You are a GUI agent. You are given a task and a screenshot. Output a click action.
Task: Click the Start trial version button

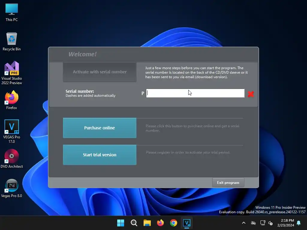(x=100, y=155)
